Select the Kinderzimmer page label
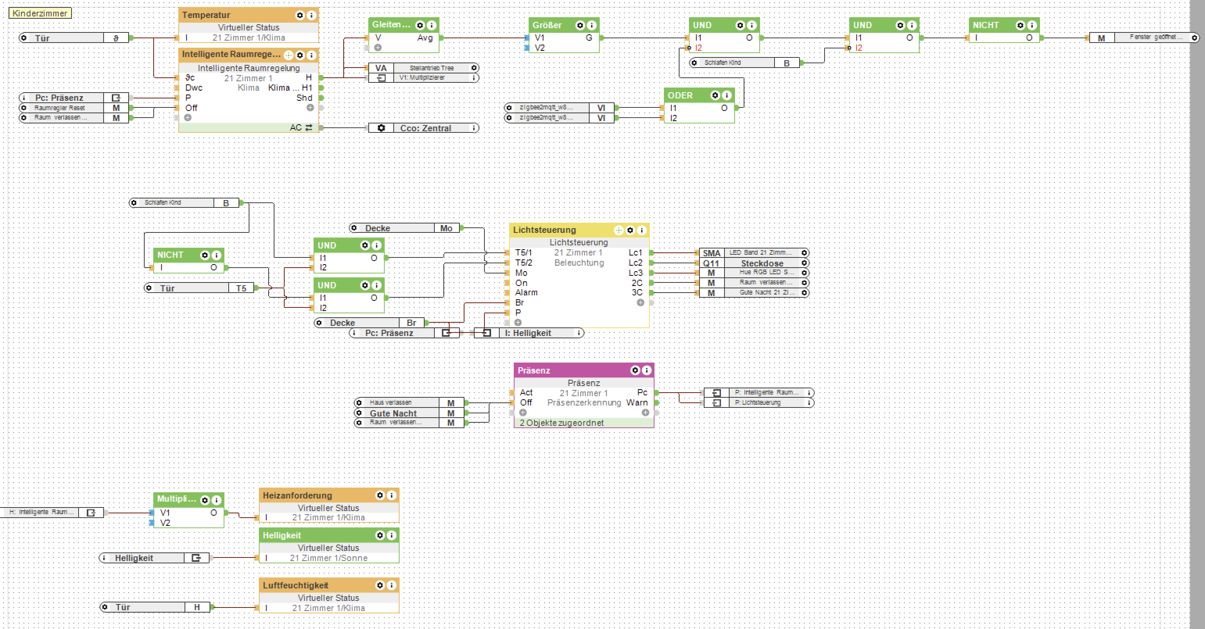This screenshot has height=629, width=1205. pos(40,13)
